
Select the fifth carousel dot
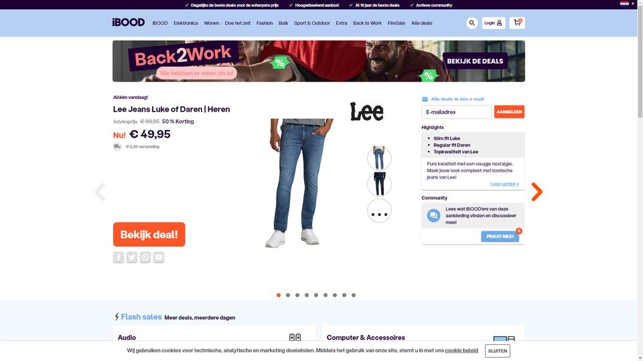316,295
